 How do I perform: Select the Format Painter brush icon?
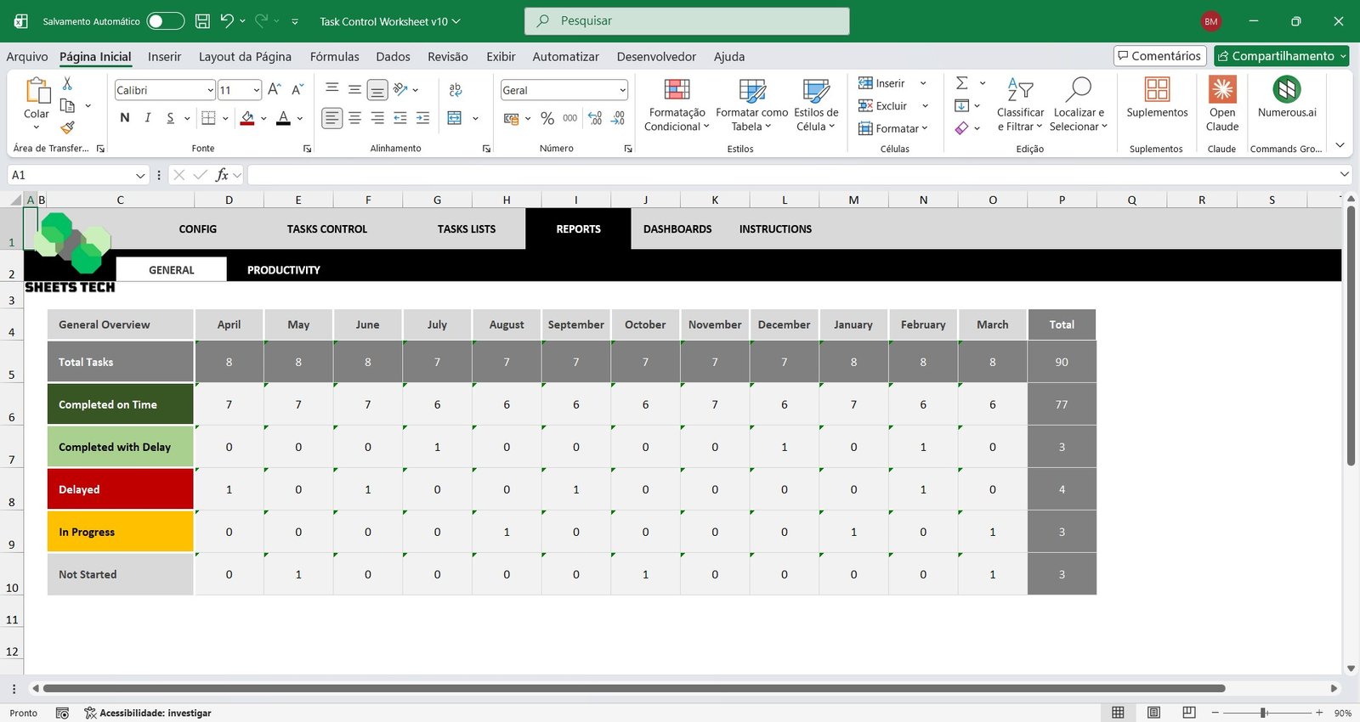point(67,127)
